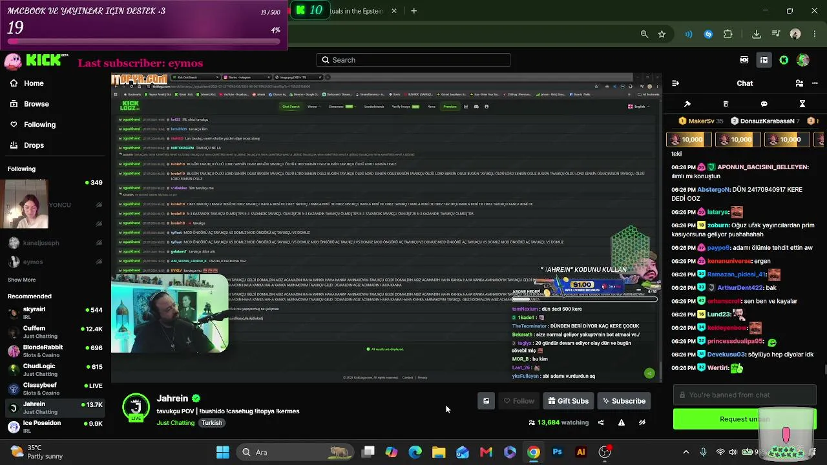Open Classybeef recommended channel
827x465 pixels.
(55, 389)
